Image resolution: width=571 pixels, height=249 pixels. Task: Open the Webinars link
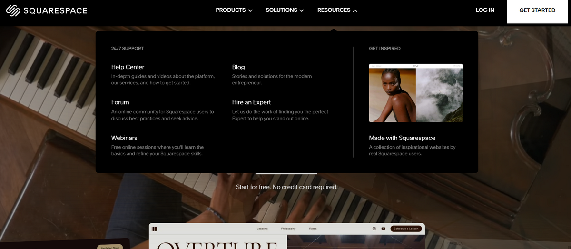124,138
